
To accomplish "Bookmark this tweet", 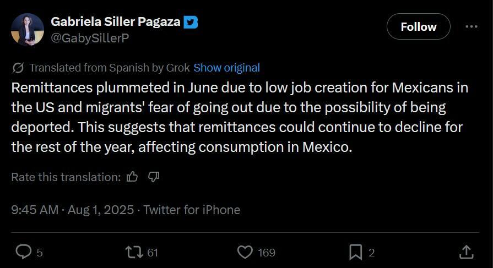I will (355, 252).
